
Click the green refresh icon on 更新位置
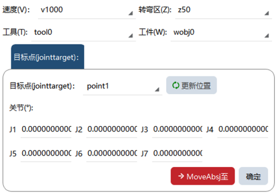click(x=175, y=85)
